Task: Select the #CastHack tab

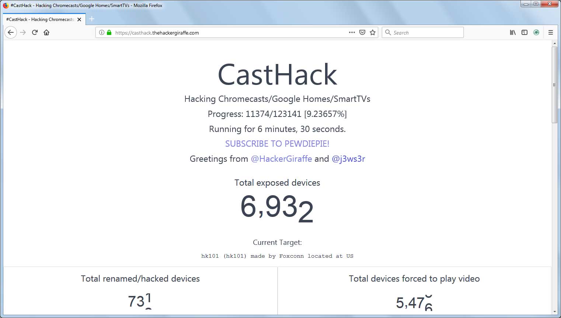Action: 44,19
